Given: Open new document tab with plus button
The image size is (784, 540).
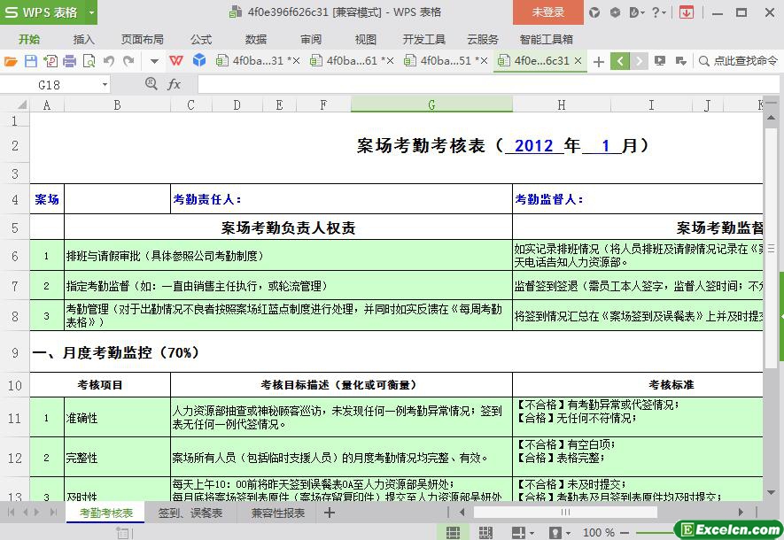Looking at the screenshot, I should [x=599, y=61].
